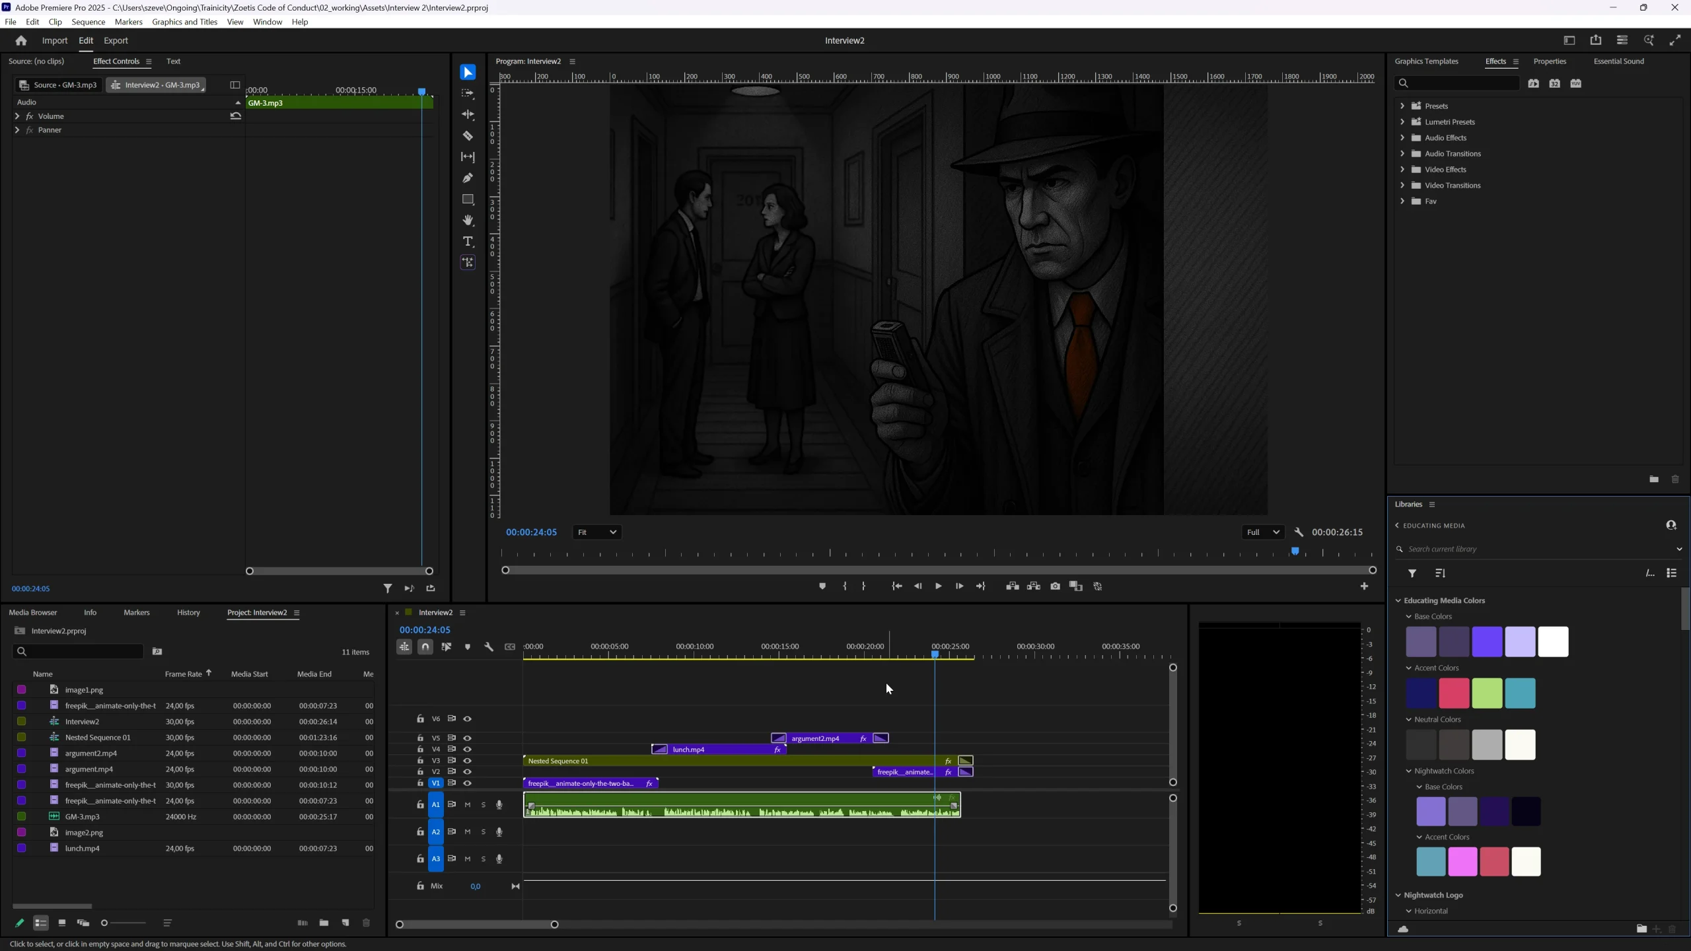Toggle V1 track output eye icon

pyautogui.click(x=468, y=783)
